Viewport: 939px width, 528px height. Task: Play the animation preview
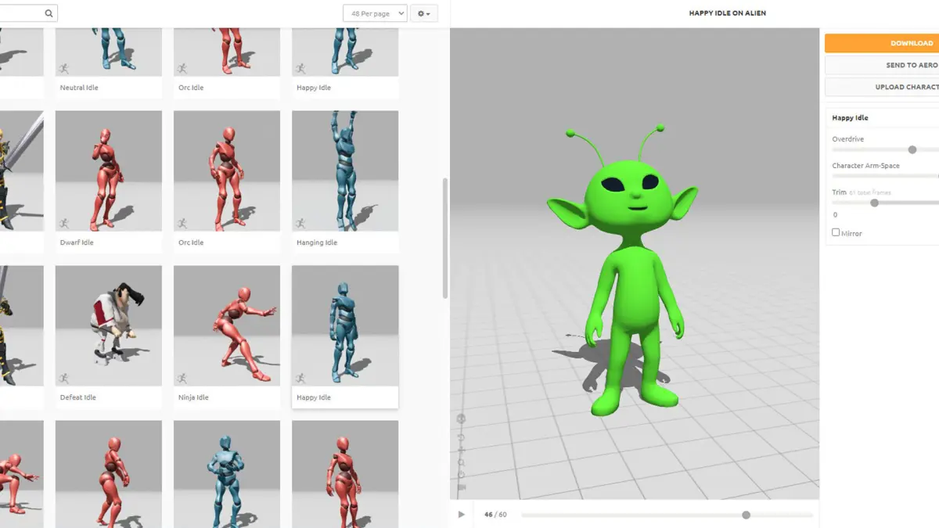coord(461,515)
